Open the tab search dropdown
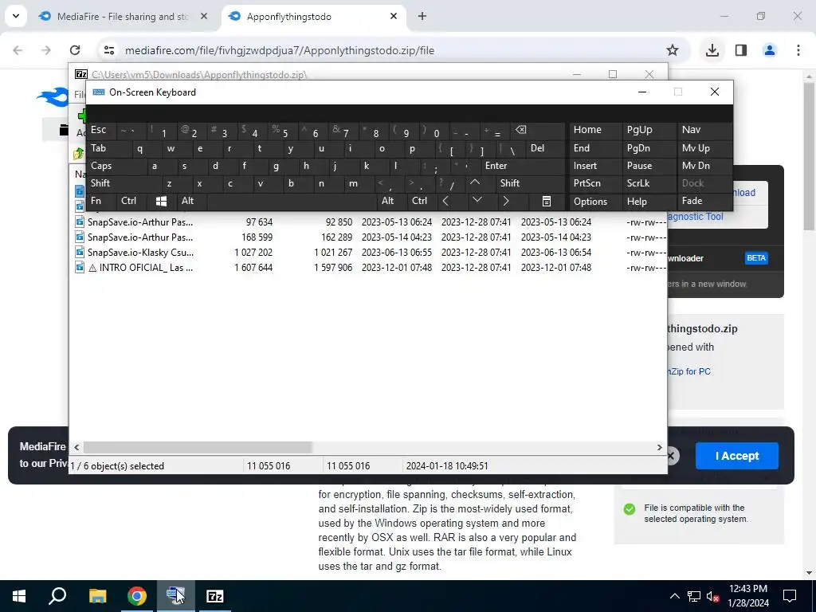This screenshot has height=612, width=816. point(16,16)
